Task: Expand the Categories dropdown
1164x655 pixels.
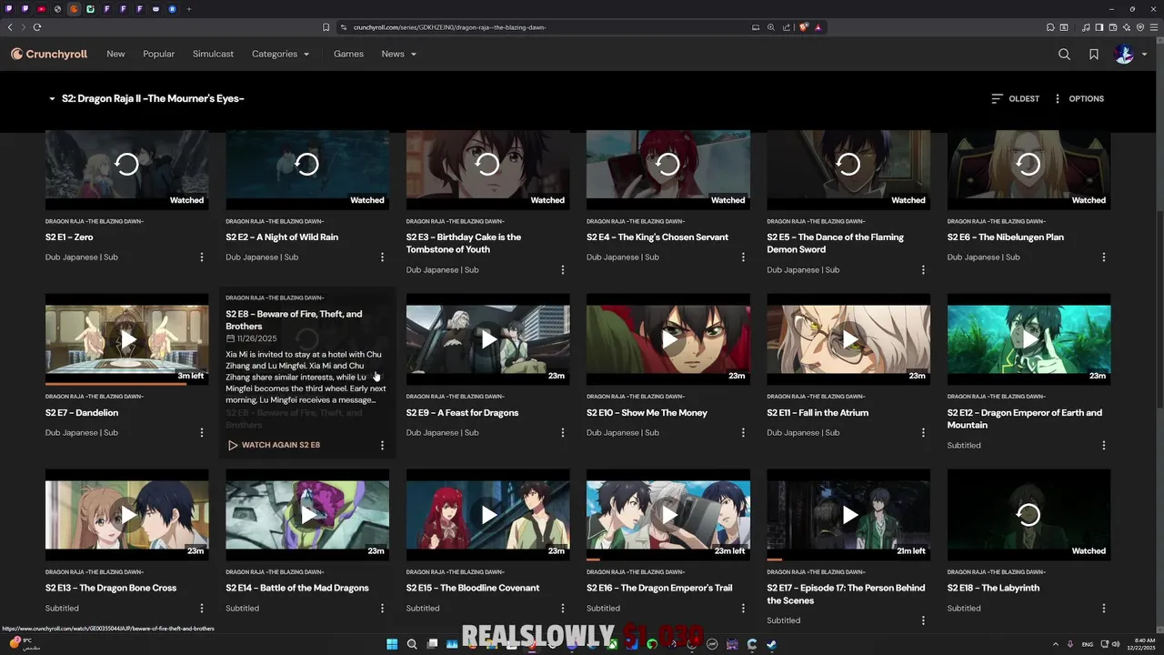Action: coord(280,54)
